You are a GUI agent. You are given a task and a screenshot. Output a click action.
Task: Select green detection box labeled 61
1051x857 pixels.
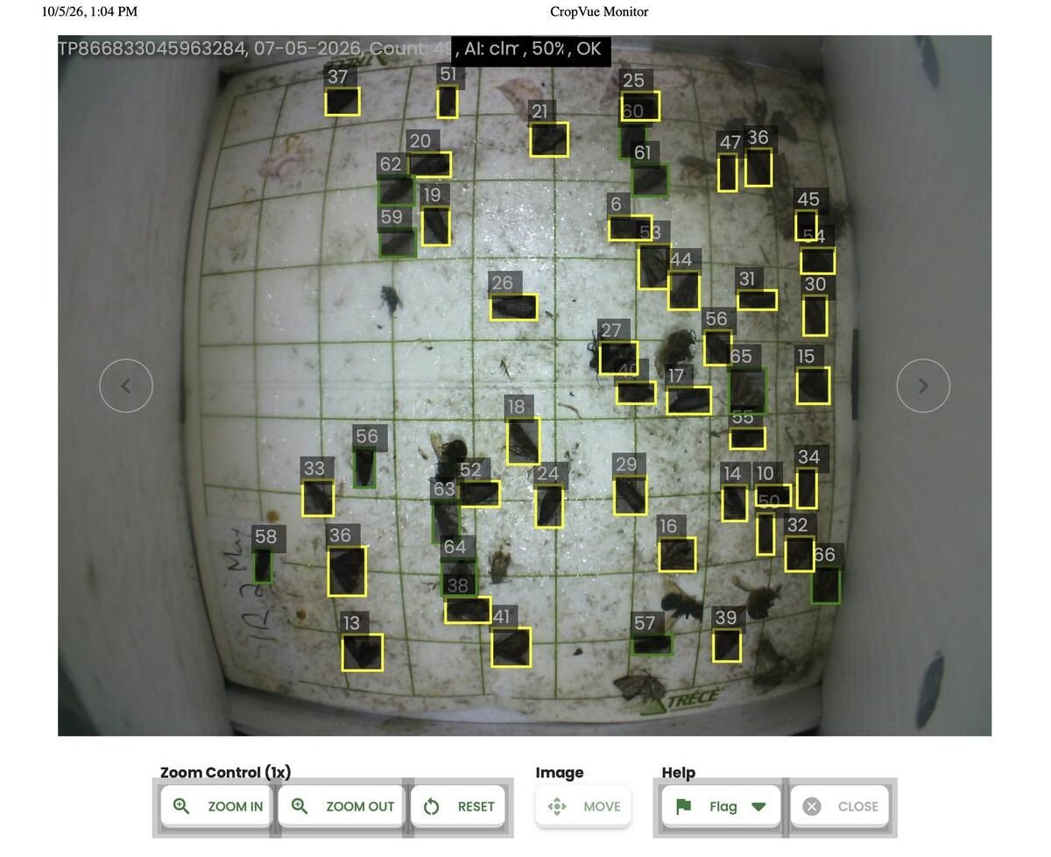650,181
